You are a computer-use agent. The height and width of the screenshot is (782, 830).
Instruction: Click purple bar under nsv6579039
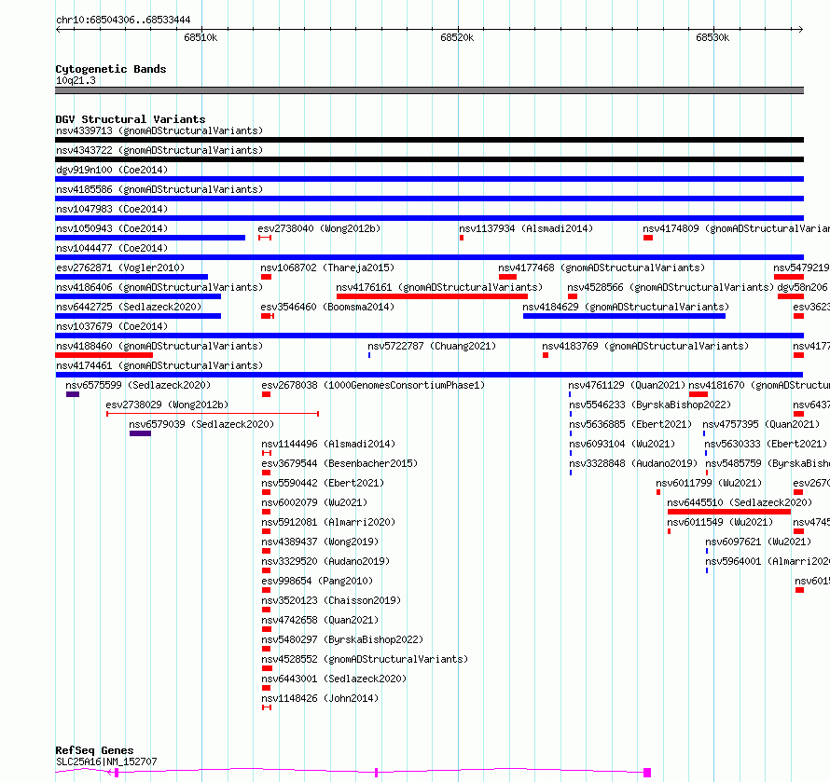140,433
